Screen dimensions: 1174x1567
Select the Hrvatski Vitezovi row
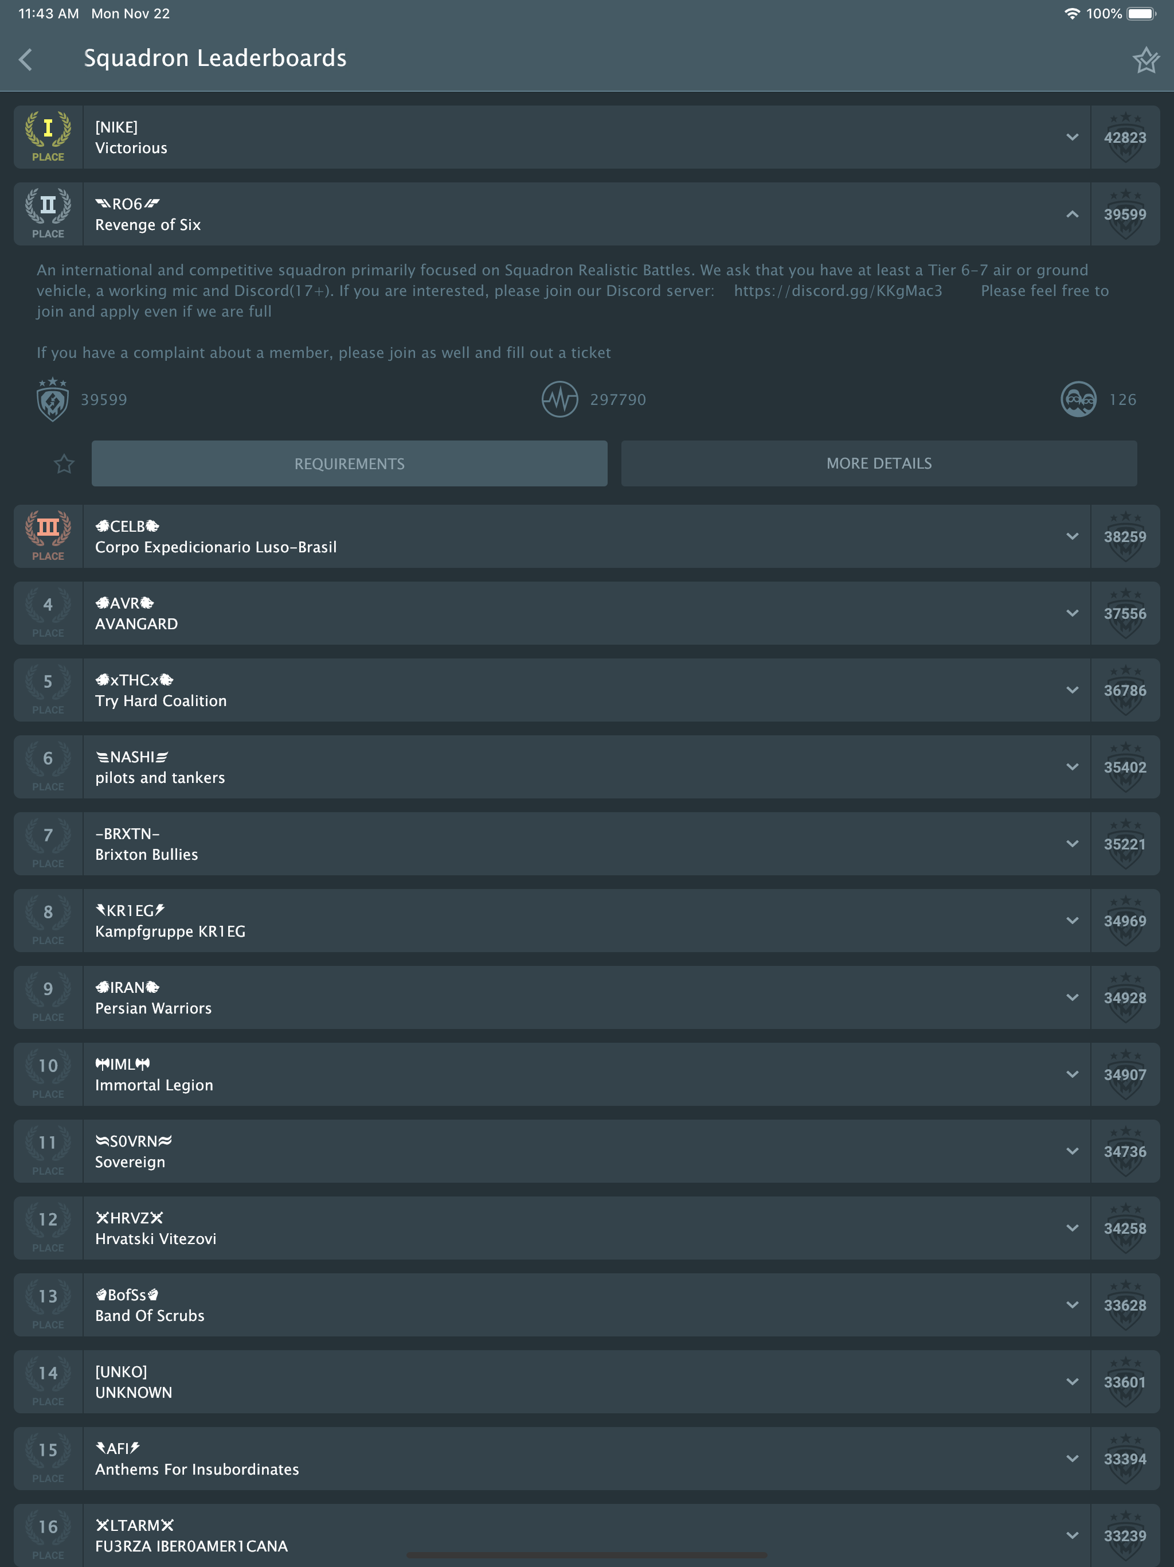point(586,1227)
